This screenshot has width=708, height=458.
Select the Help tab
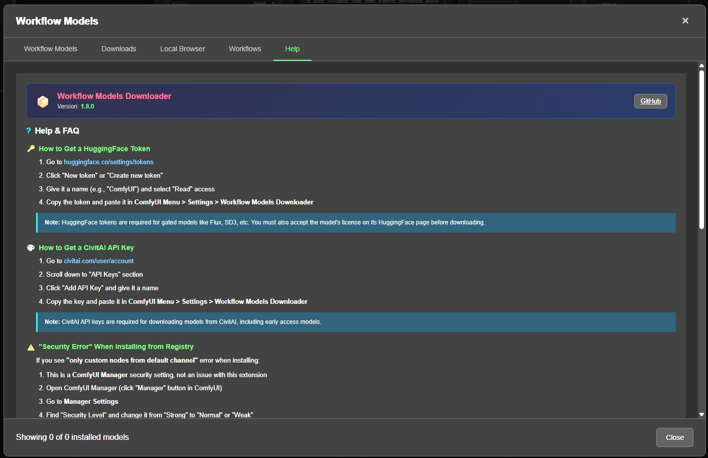click(x=293, y=49)
